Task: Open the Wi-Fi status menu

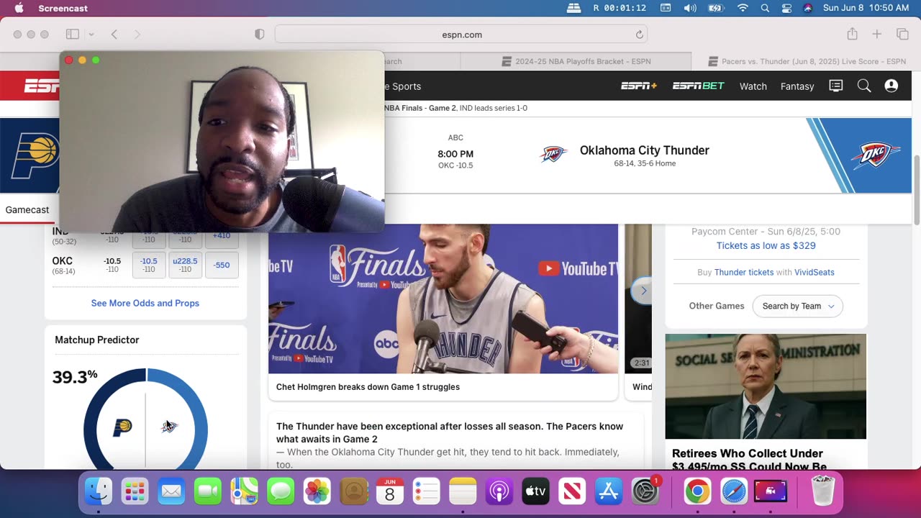Action: pyautogui.click(x=743, y=8)
